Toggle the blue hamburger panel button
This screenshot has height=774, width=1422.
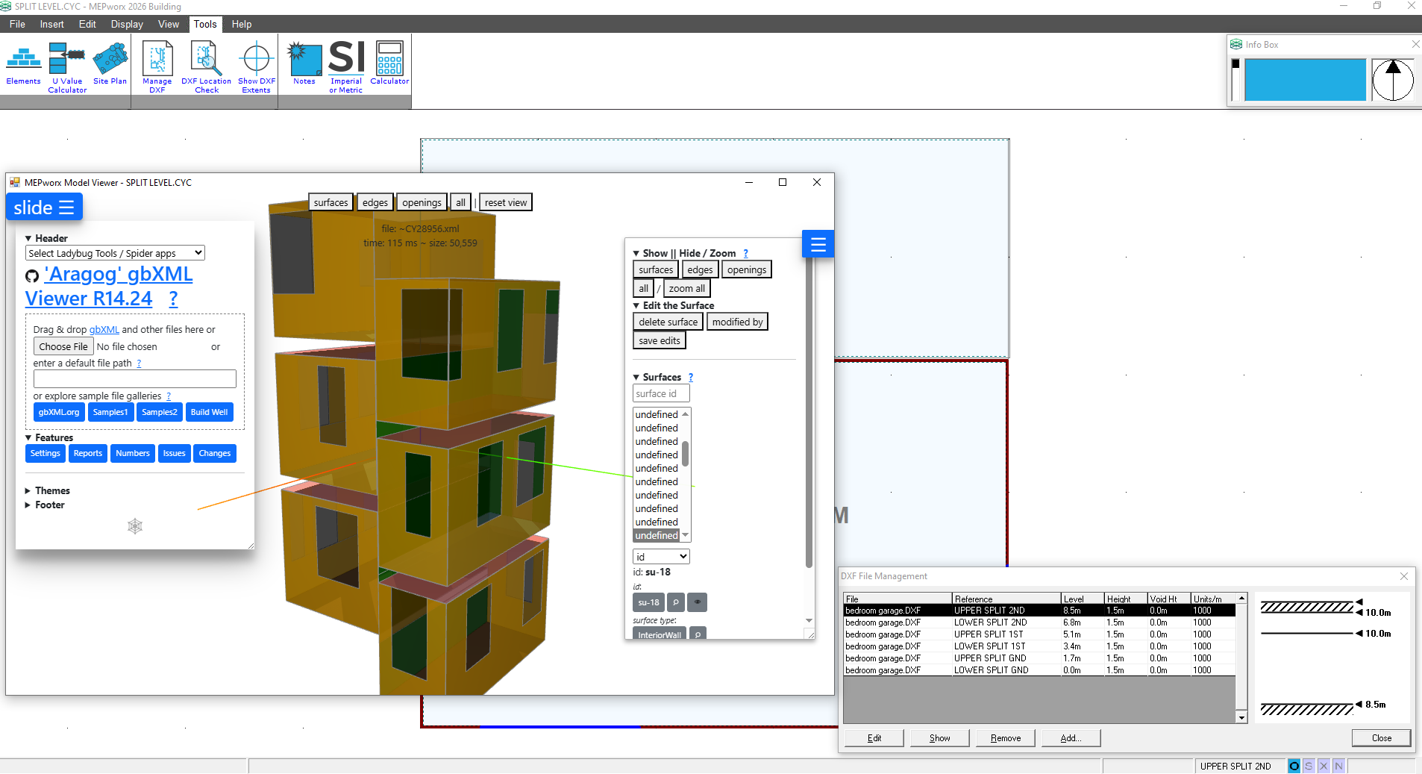pos(818,244)
